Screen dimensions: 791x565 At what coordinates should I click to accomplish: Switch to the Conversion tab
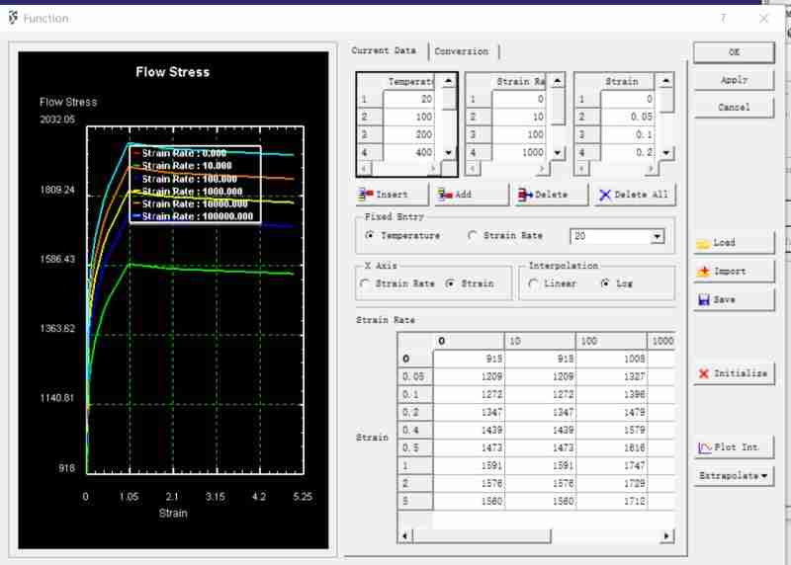tap(461, 51)
